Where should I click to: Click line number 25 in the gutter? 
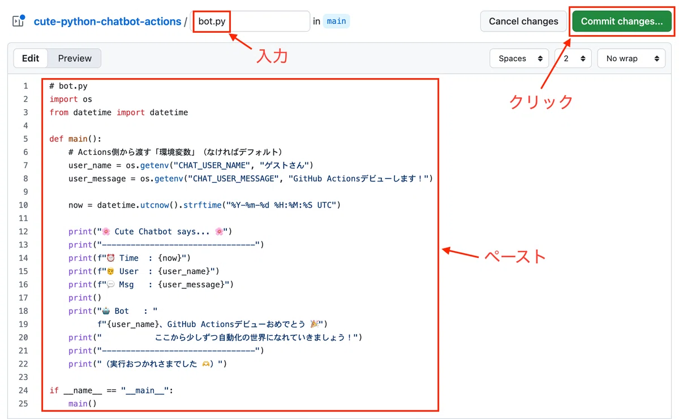[23, 404]
